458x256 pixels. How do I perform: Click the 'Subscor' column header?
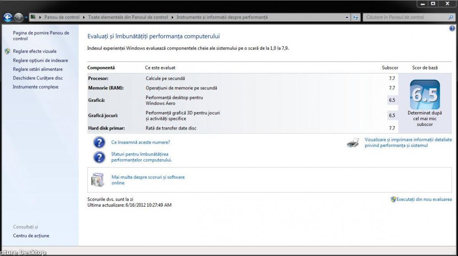390,68
